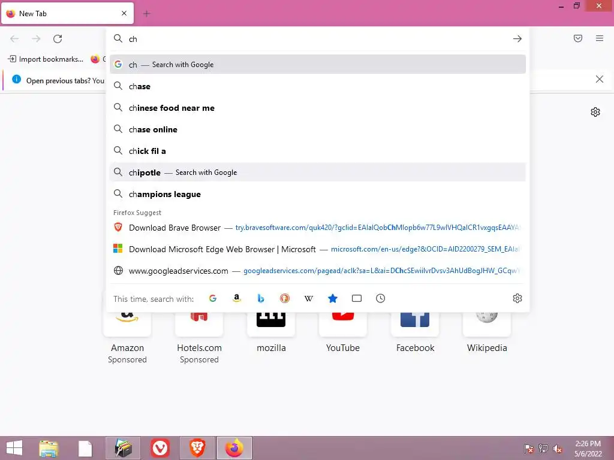
Task: Open the network tray icon
Action: [543, 449]
